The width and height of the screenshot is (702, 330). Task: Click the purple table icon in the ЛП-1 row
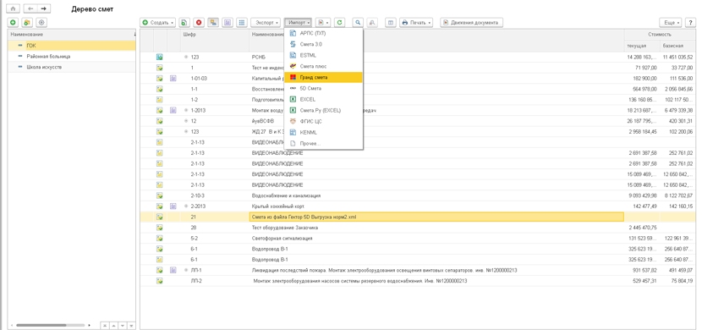[x=173, y=270]
